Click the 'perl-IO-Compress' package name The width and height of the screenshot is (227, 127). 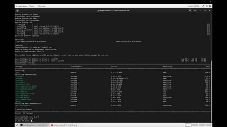[23, 105]
